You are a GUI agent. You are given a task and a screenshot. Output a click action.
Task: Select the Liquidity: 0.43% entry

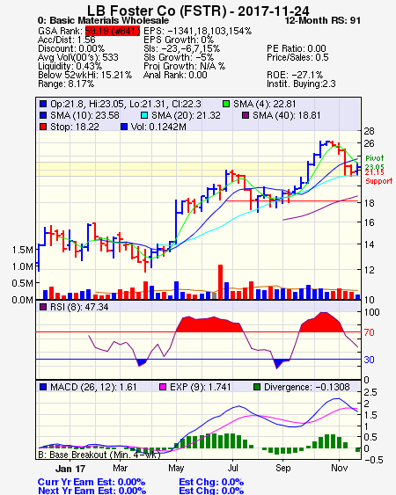pyautogui.click(x=70, y=66)
